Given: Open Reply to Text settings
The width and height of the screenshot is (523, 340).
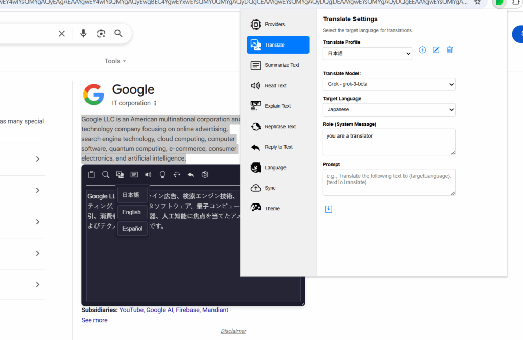Looking at the screenshot, I should tap(278, 147).
